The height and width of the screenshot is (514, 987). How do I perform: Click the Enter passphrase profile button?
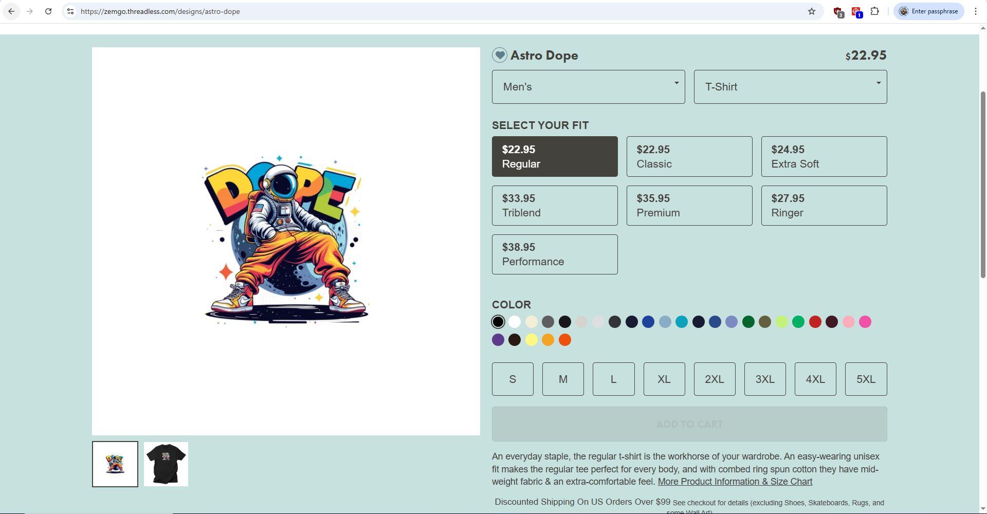(x=928, y=11)
